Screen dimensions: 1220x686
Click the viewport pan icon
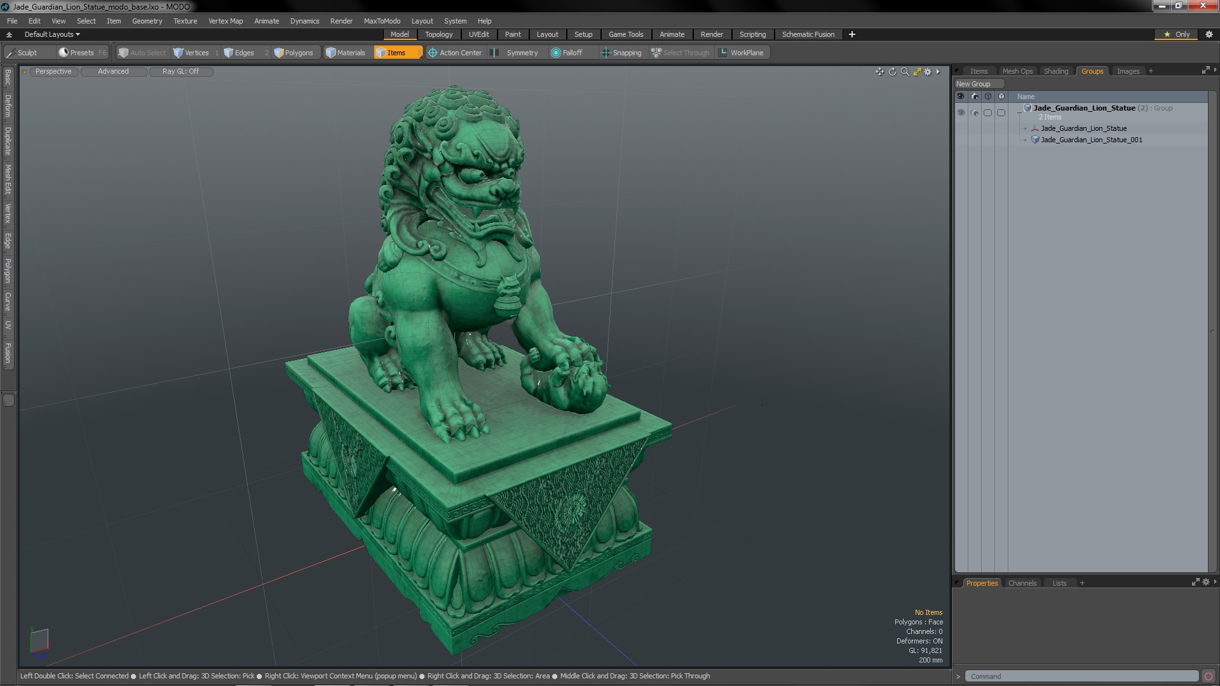(x=879, y=72)
